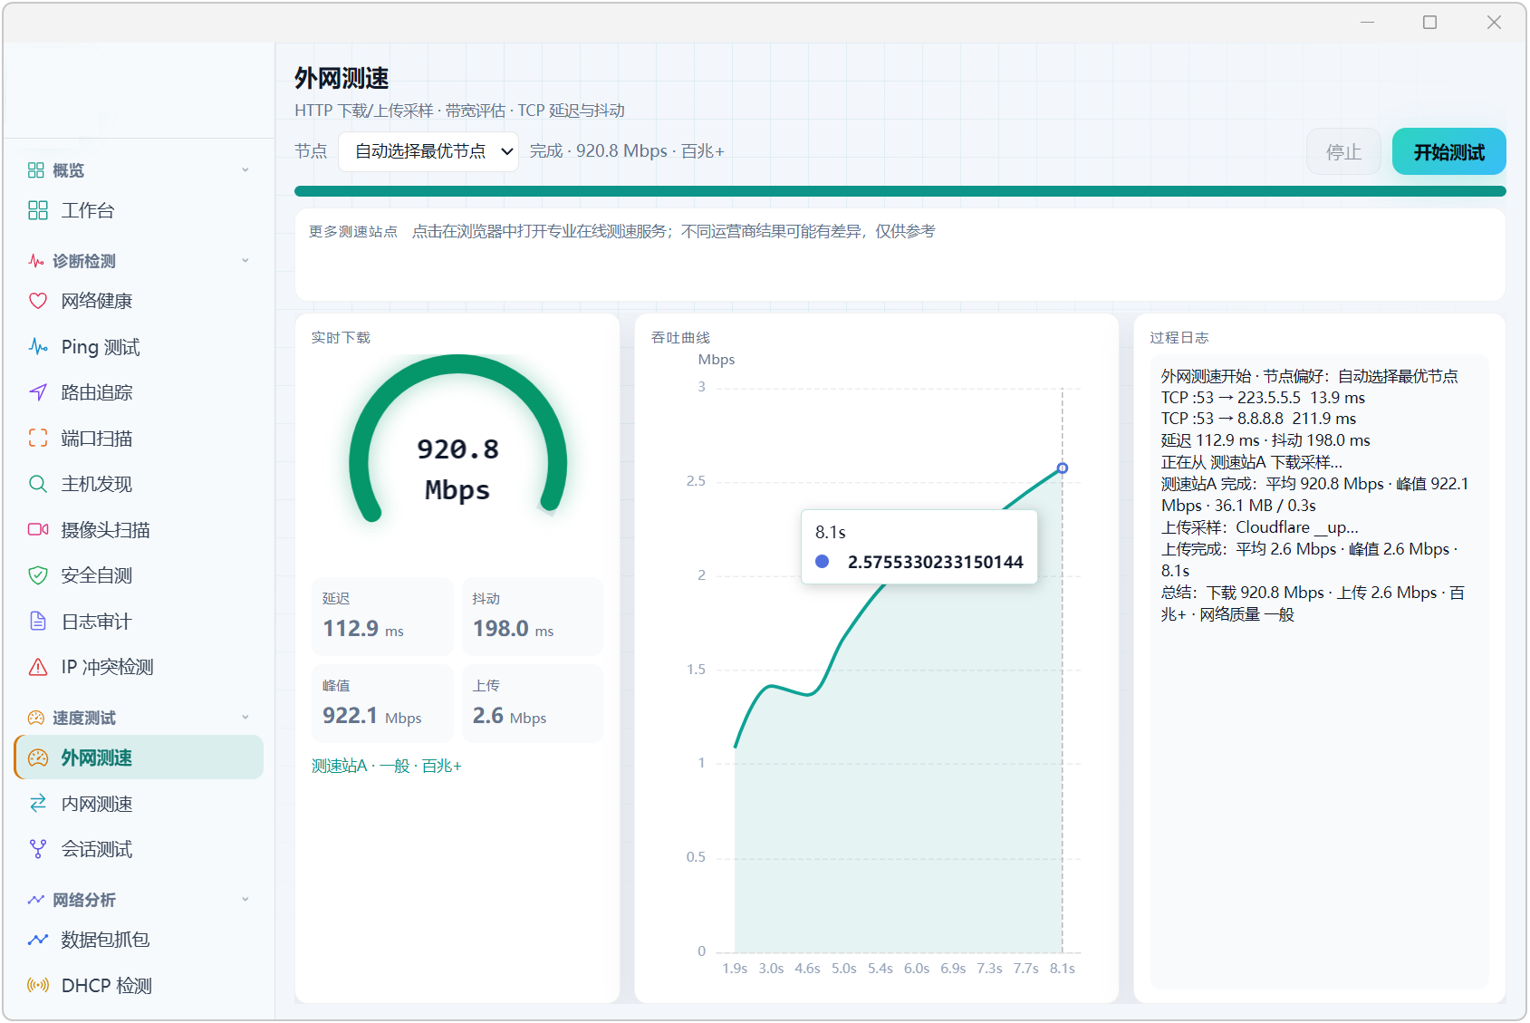The height and width of the screenshot is (1023, 1530).
Task: Click the 网络分析 section trend icon
Action: click(x=36, y=900)
